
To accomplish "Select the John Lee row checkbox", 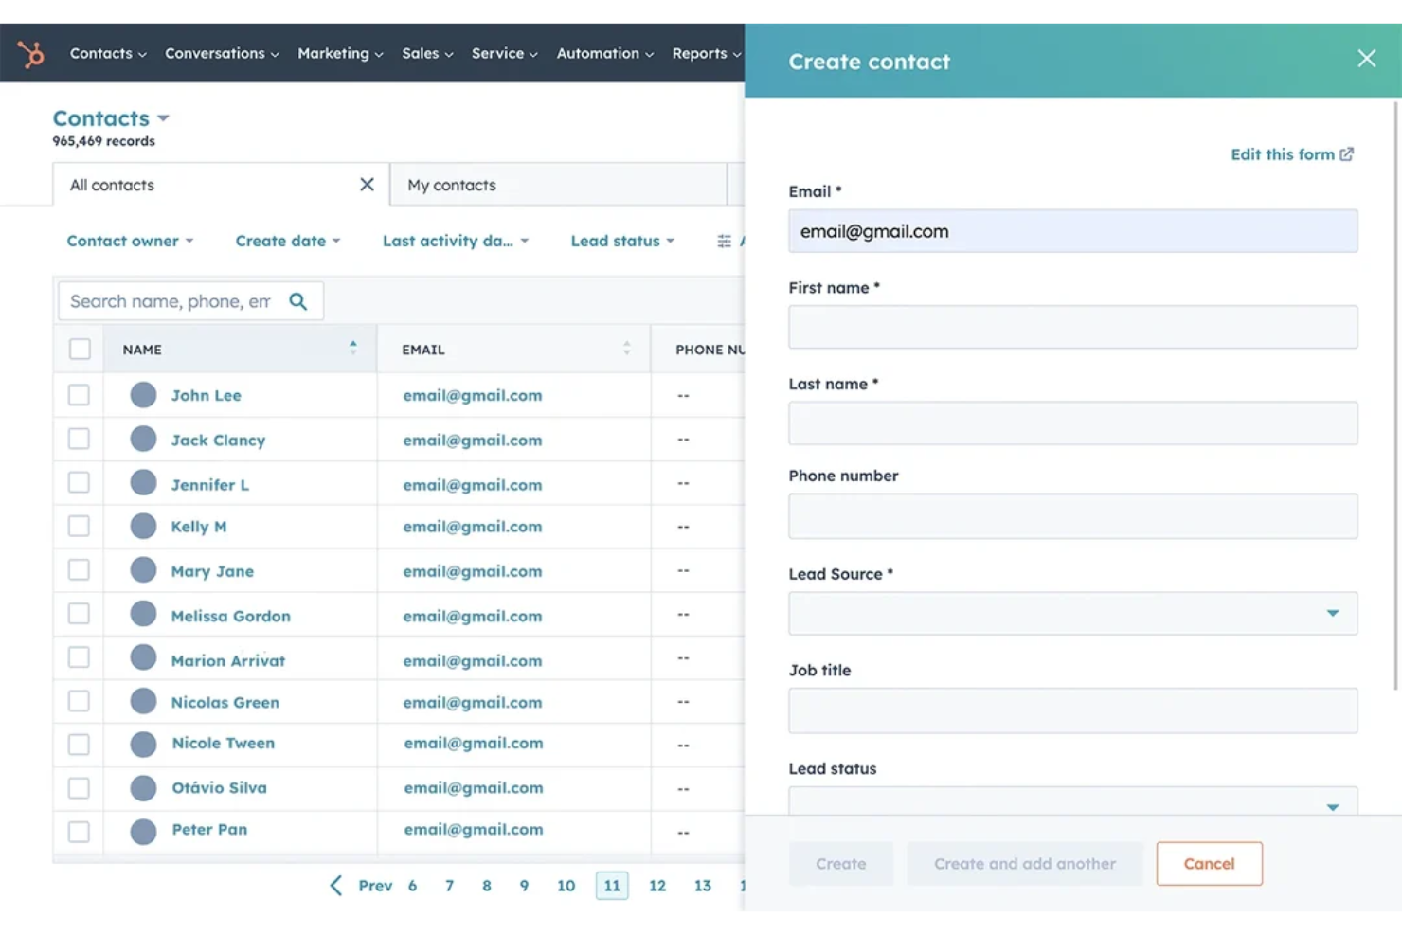I will click(x=79, y=394).
